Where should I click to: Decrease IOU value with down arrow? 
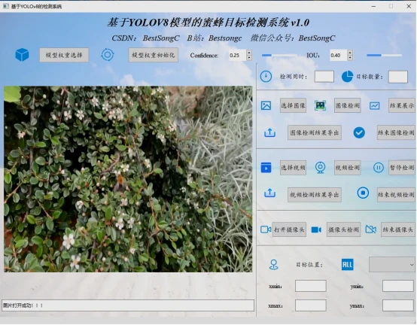(x=350, y=58)
